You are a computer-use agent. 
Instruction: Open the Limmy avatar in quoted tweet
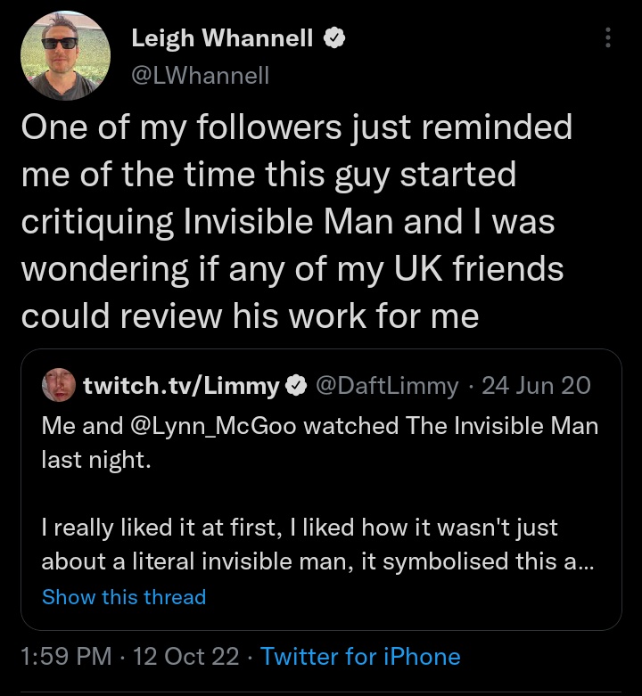click(x=59, y=385)
